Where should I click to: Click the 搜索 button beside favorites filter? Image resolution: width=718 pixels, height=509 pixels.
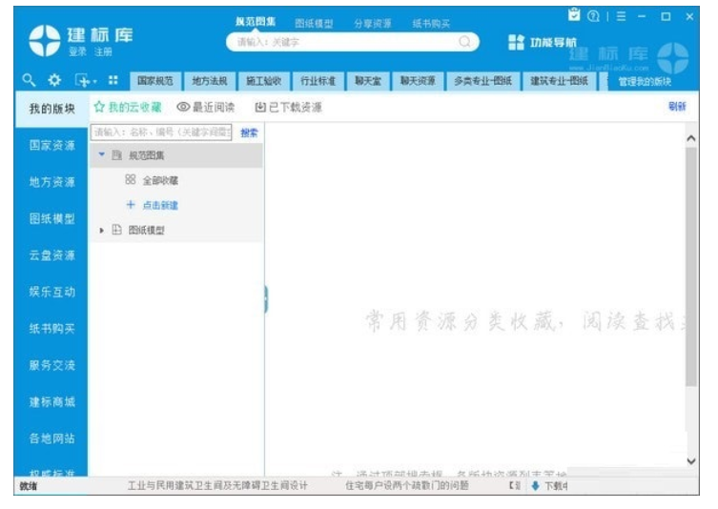coord(249,132)
